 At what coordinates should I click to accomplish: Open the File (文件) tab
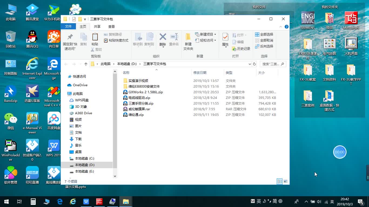[68, 26]
